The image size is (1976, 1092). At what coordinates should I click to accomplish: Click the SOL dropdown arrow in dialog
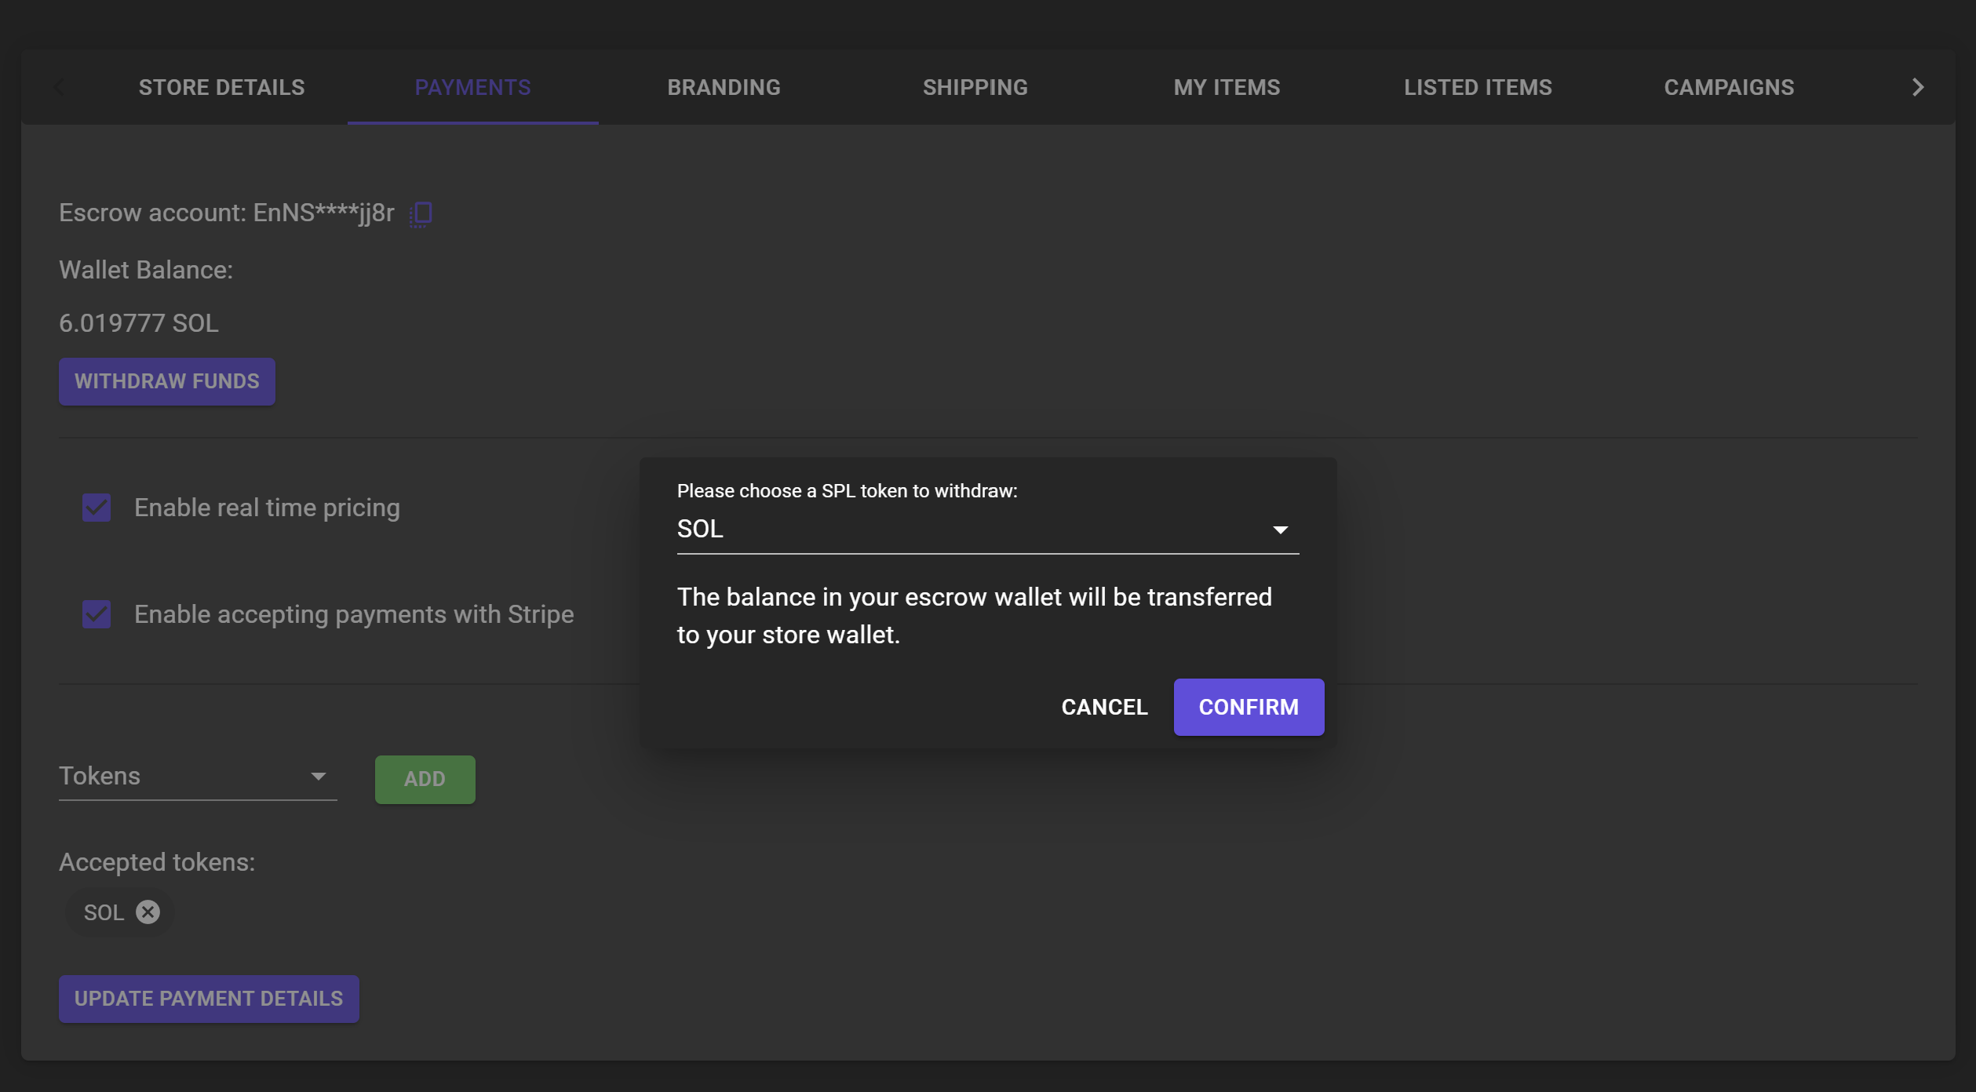(x=1280, y=530)
